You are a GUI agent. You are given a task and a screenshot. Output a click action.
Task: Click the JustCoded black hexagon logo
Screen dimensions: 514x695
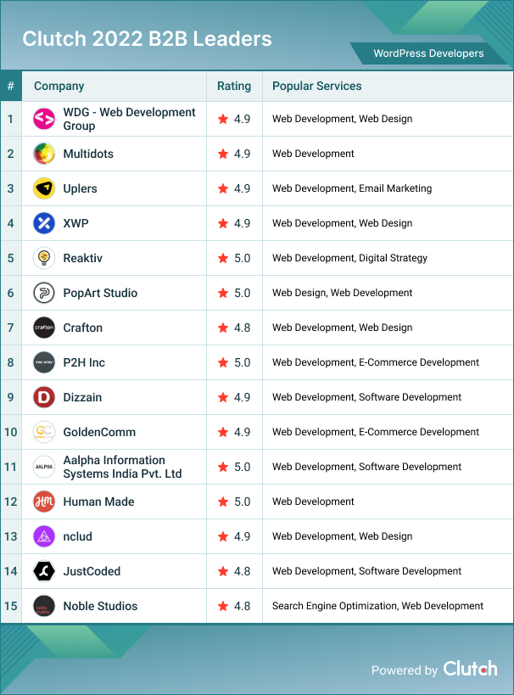[44, 571]
